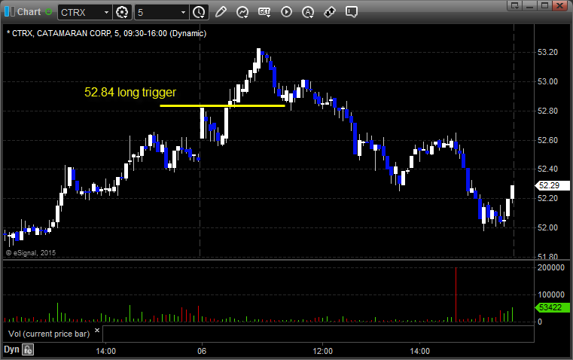Click the 53.20 price axis label
The image size is (573, 360).
pyautogui.click(x=547, y=52)
